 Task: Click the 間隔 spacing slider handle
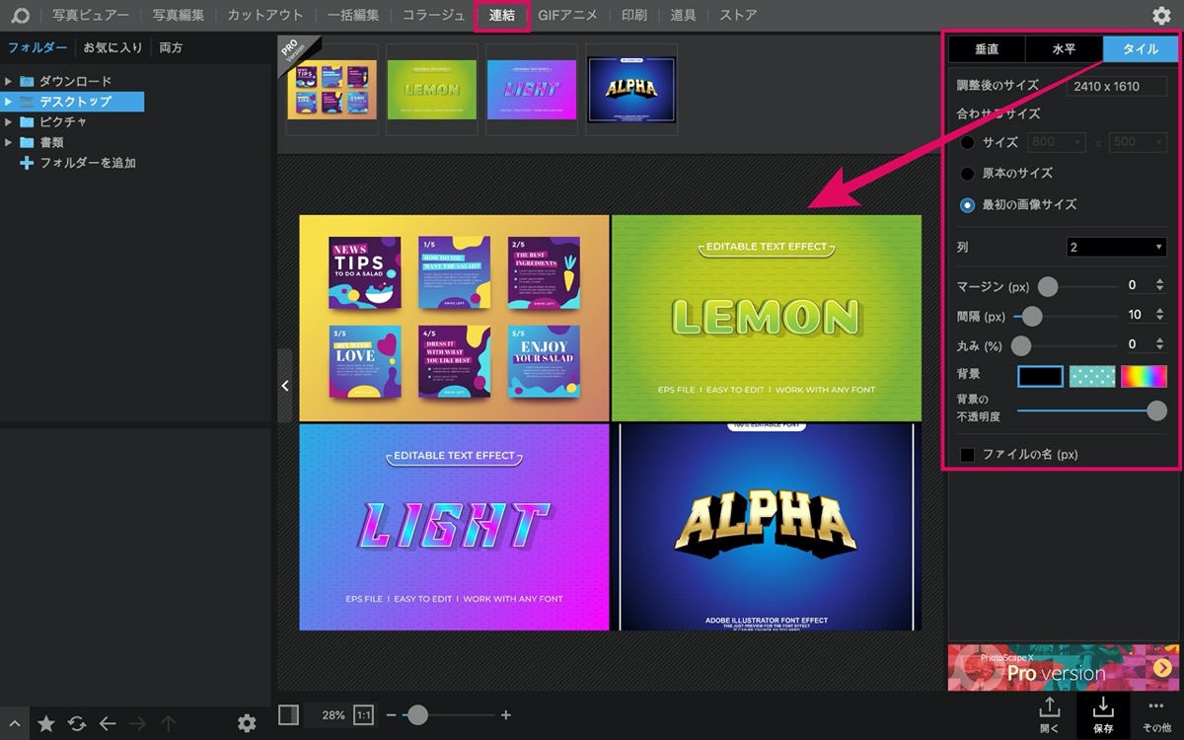[x=1031, y=316]
